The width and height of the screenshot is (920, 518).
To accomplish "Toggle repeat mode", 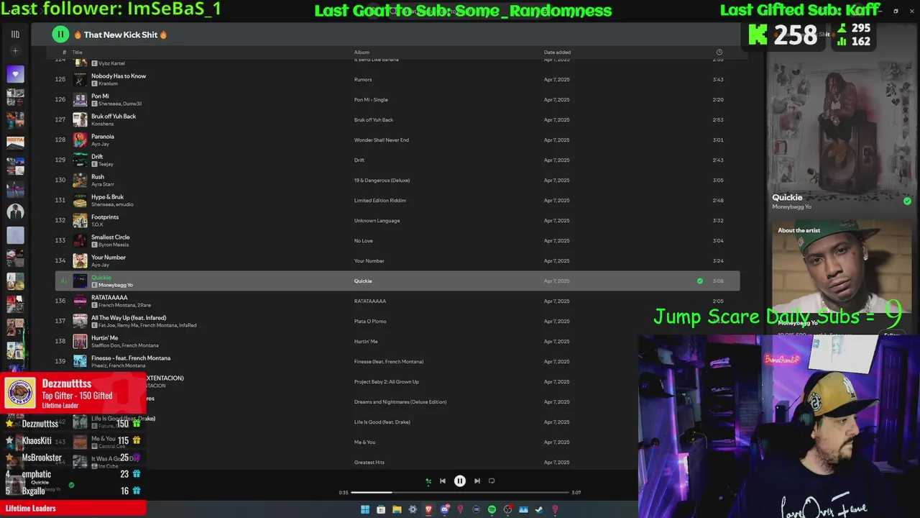I will (492, 481).
